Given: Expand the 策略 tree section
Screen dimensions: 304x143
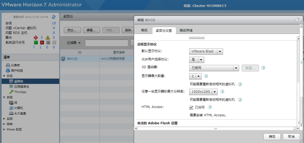Looking at the screenshot, I should tap(4, 124).
